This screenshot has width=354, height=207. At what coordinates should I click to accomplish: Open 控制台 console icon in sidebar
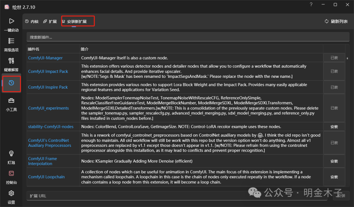coord(11,173)
